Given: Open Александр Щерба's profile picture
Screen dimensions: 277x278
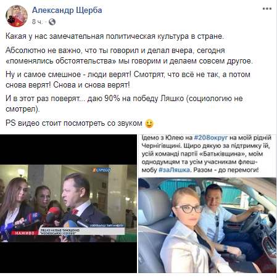Looking at the screenshot, I should [x=17, y=16].
